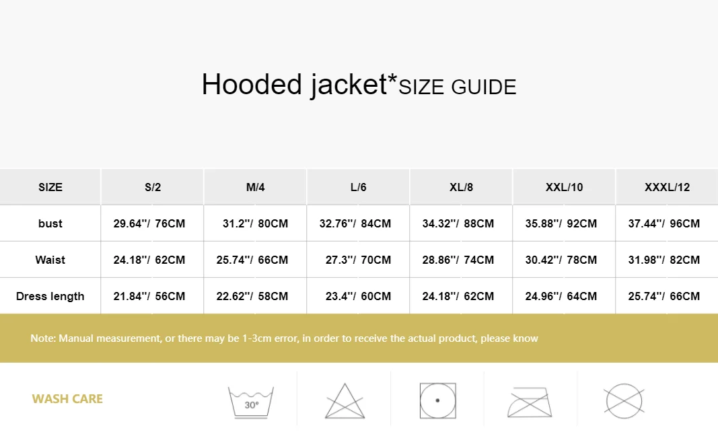
Task: Click the bust row label
Action: (x=50, y=223)
